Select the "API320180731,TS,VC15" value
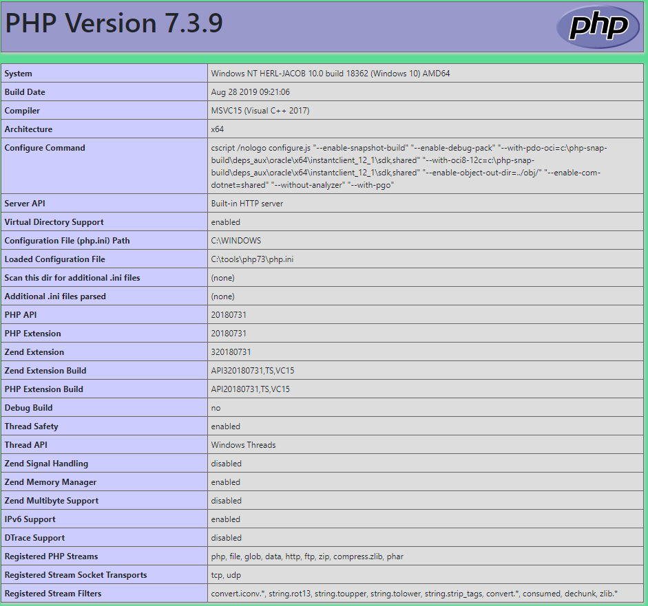Viewport: 648px width, 606px height. tap(253, 371)
